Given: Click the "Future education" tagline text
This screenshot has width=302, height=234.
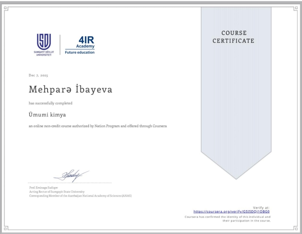Looking at the screenshot, I should (x=80, y=52).
